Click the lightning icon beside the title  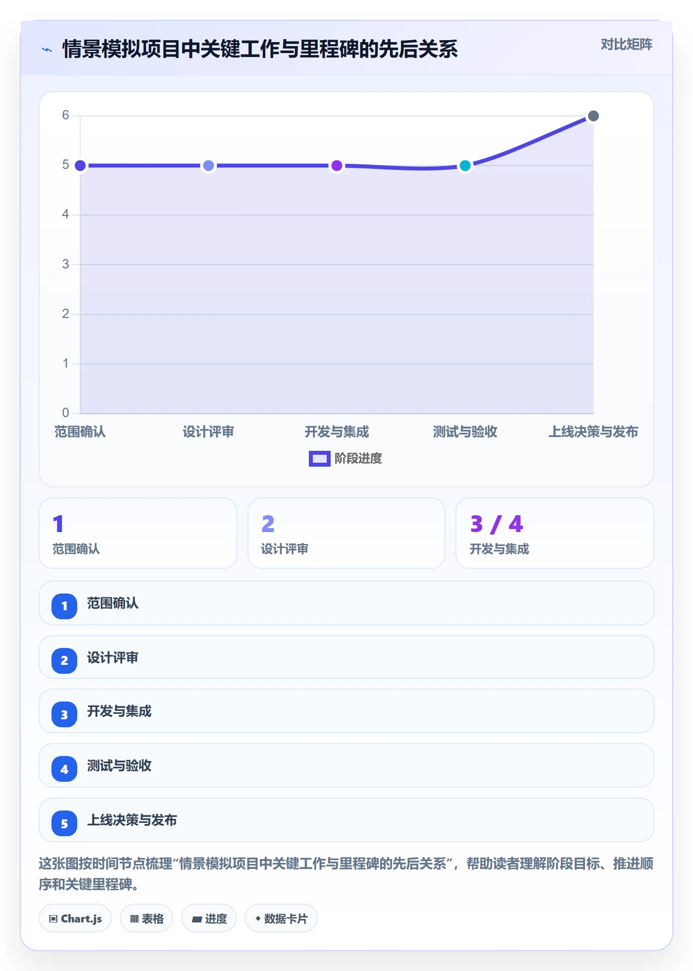[x=47, y=50]
